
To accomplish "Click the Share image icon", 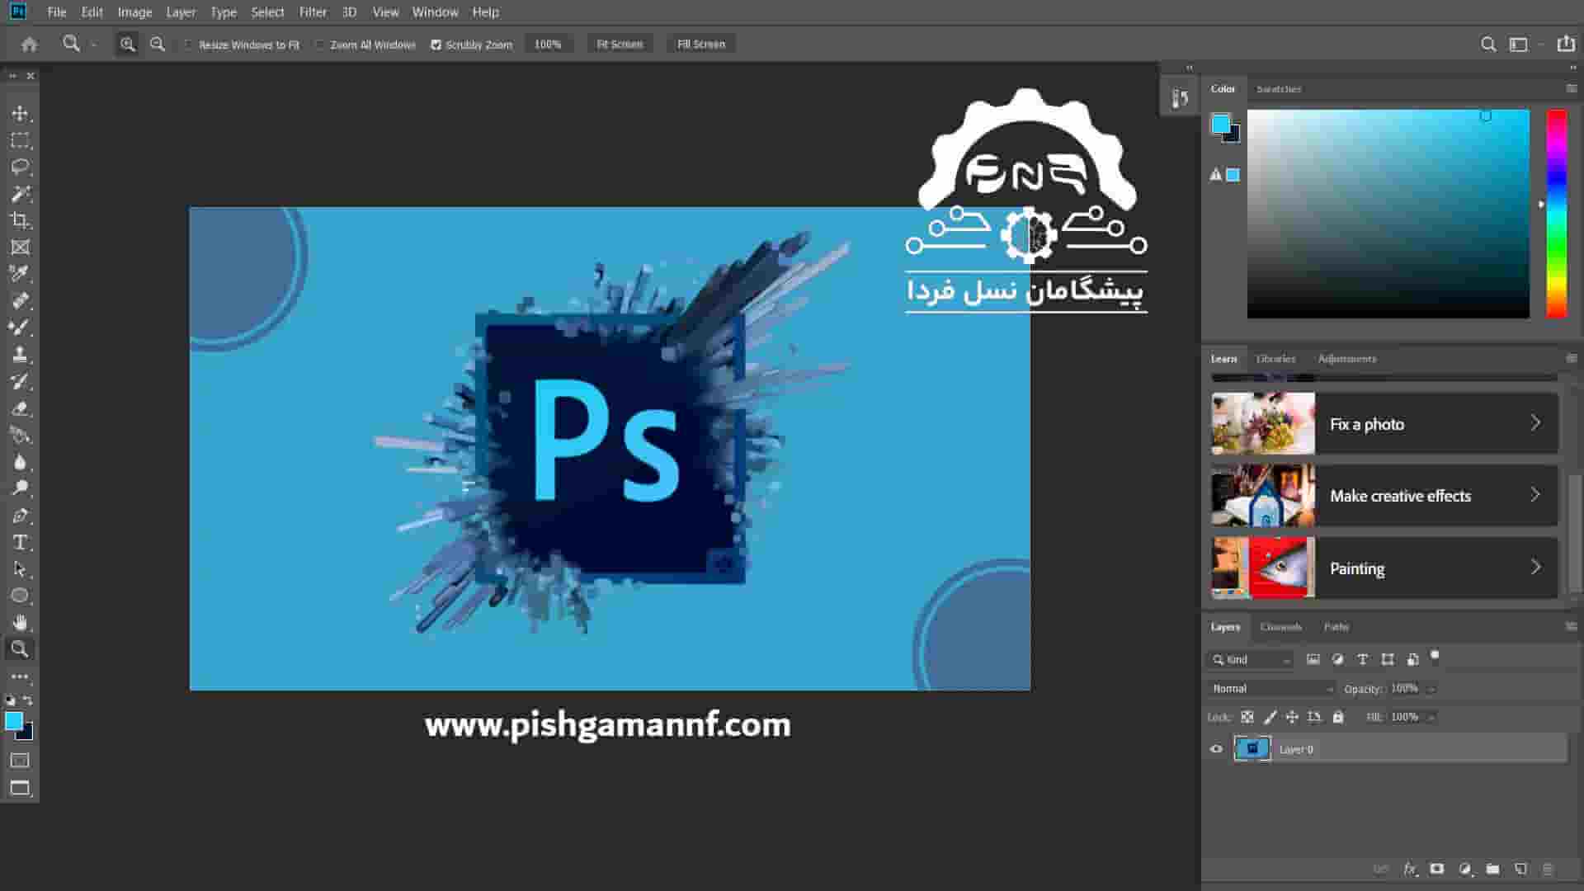I will click(1565, 44).
